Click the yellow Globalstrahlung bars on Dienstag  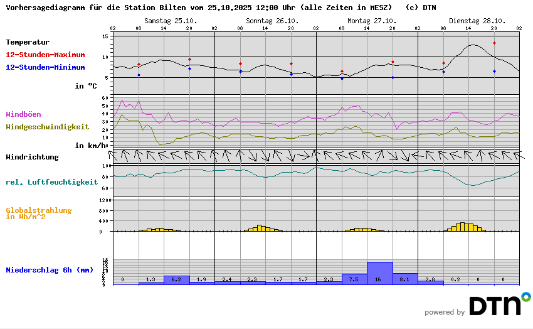coord(465,227)
